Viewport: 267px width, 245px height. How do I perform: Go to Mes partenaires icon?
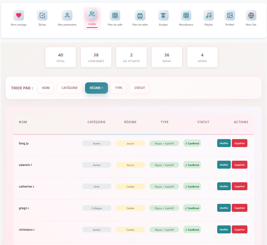click(x=67, y=15)
